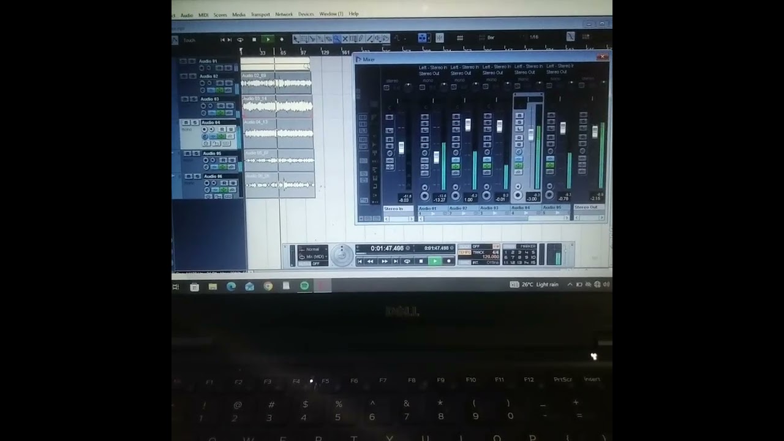
Task: Click the Stereo Out mixer channel name
Action: pyautogui.click(x=589, y=208)
